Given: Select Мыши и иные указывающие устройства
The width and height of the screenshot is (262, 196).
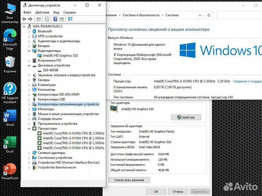Looking at the screenshot, I should click(68, 114).
